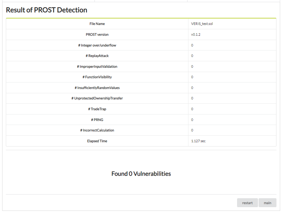Click the Integer over/underflow row label
Image resolution: width=282 pixels, height=213 pixels.
[97, 45]
